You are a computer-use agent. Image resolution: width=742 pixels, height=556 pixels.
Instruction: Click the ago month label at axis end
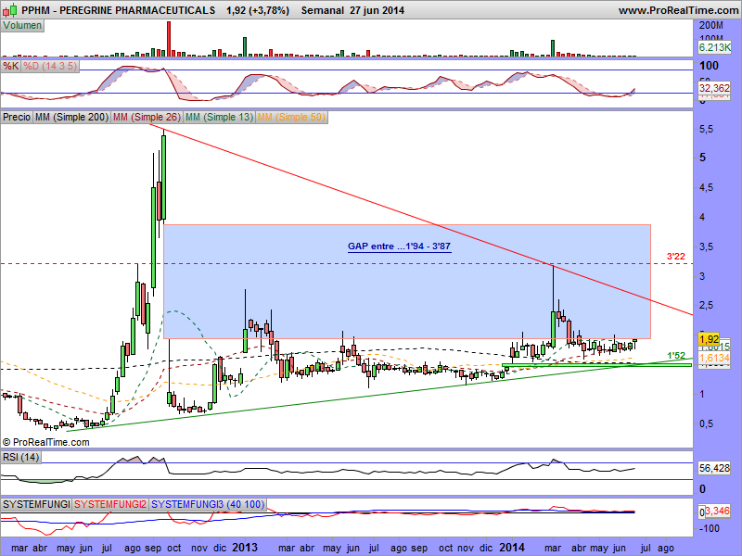point(665,548)
